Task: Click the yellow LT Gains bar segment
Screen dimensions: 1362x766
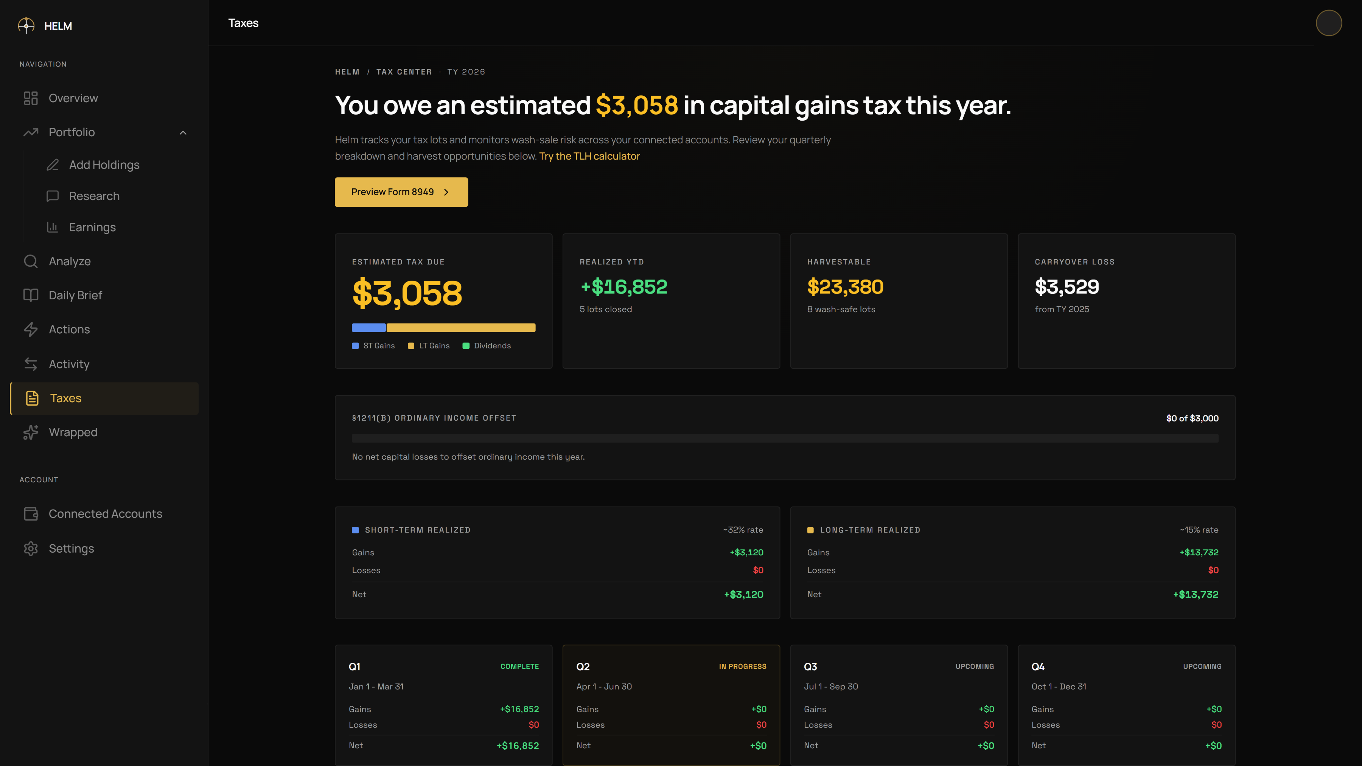Action: (x=461, y=328)
